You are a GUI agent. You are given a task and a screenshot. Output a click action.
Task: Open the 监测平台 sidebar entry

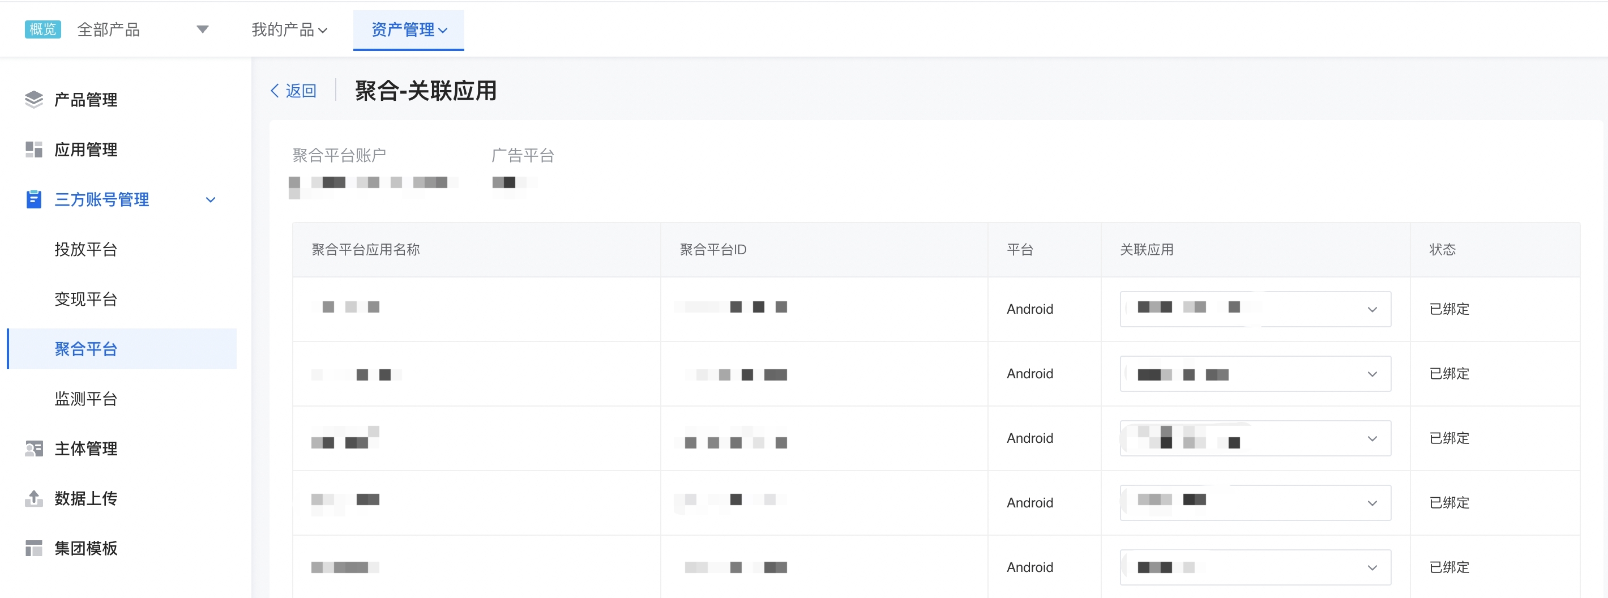[85, 399]
